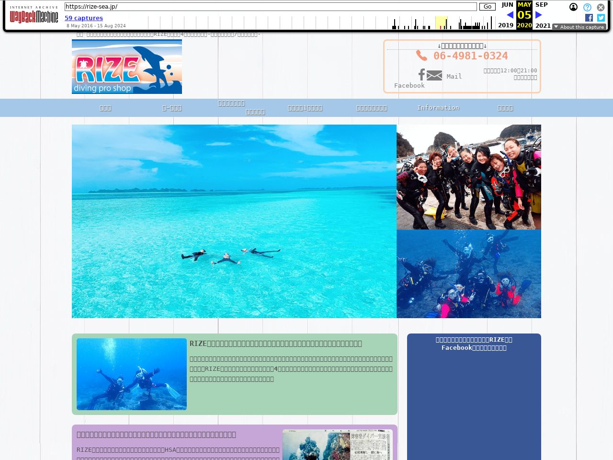Go to previous capture with left arrow
The width and height of the screenshot is (613, 460).
point(510,15)
